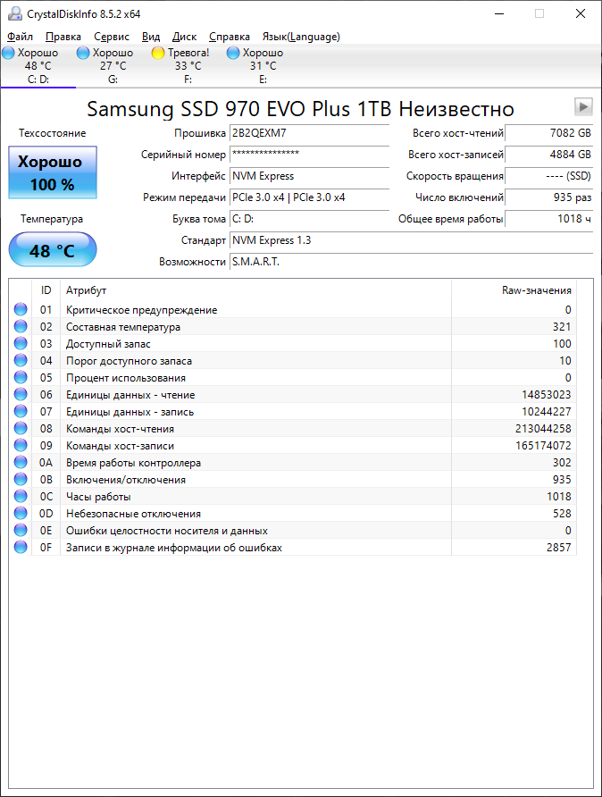This screenshot has height=797, width=602.
Task: Click power on count value 935 раз
Action: [x=548, y=197]
